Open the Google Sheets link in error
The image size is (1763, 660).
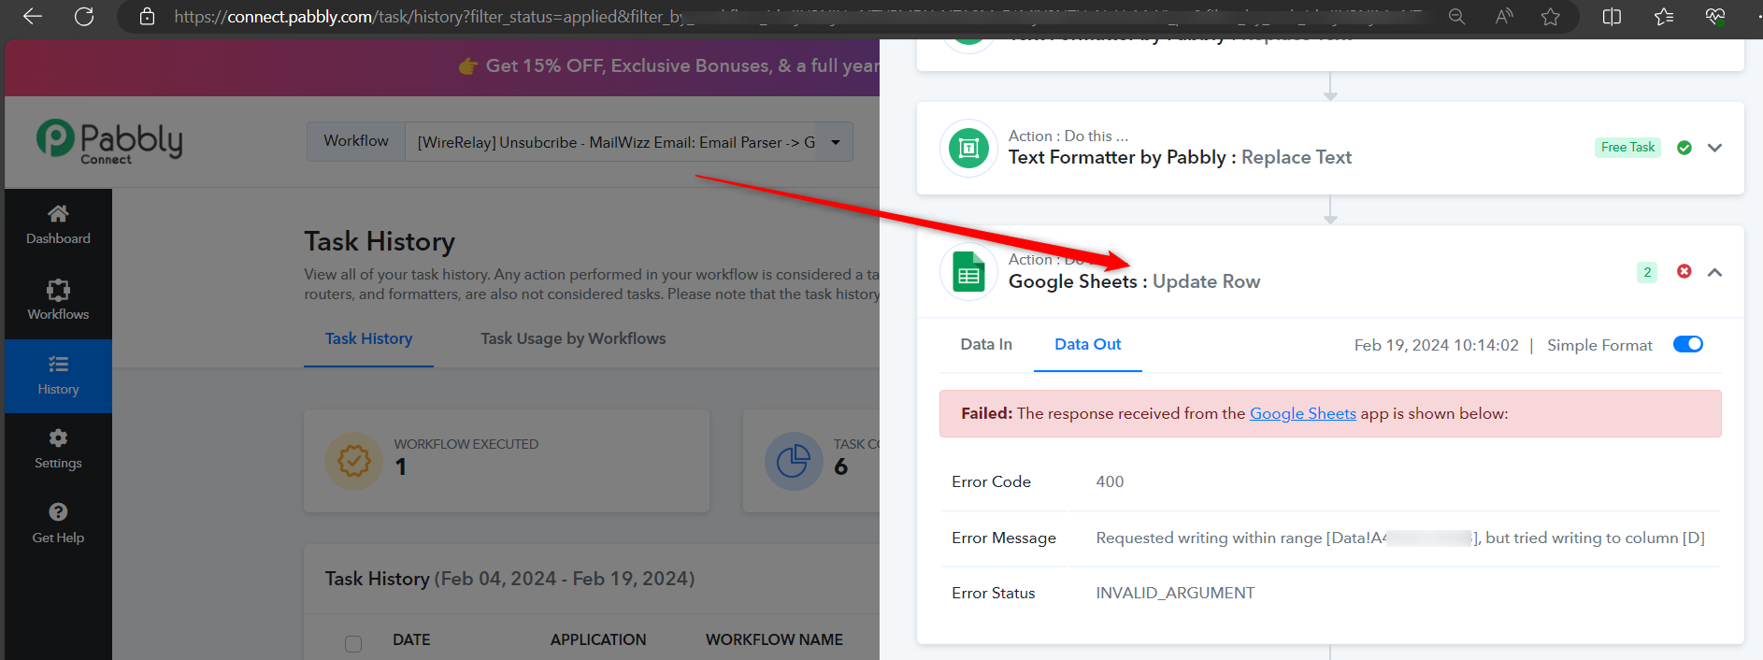click(x=1303, y=413)
